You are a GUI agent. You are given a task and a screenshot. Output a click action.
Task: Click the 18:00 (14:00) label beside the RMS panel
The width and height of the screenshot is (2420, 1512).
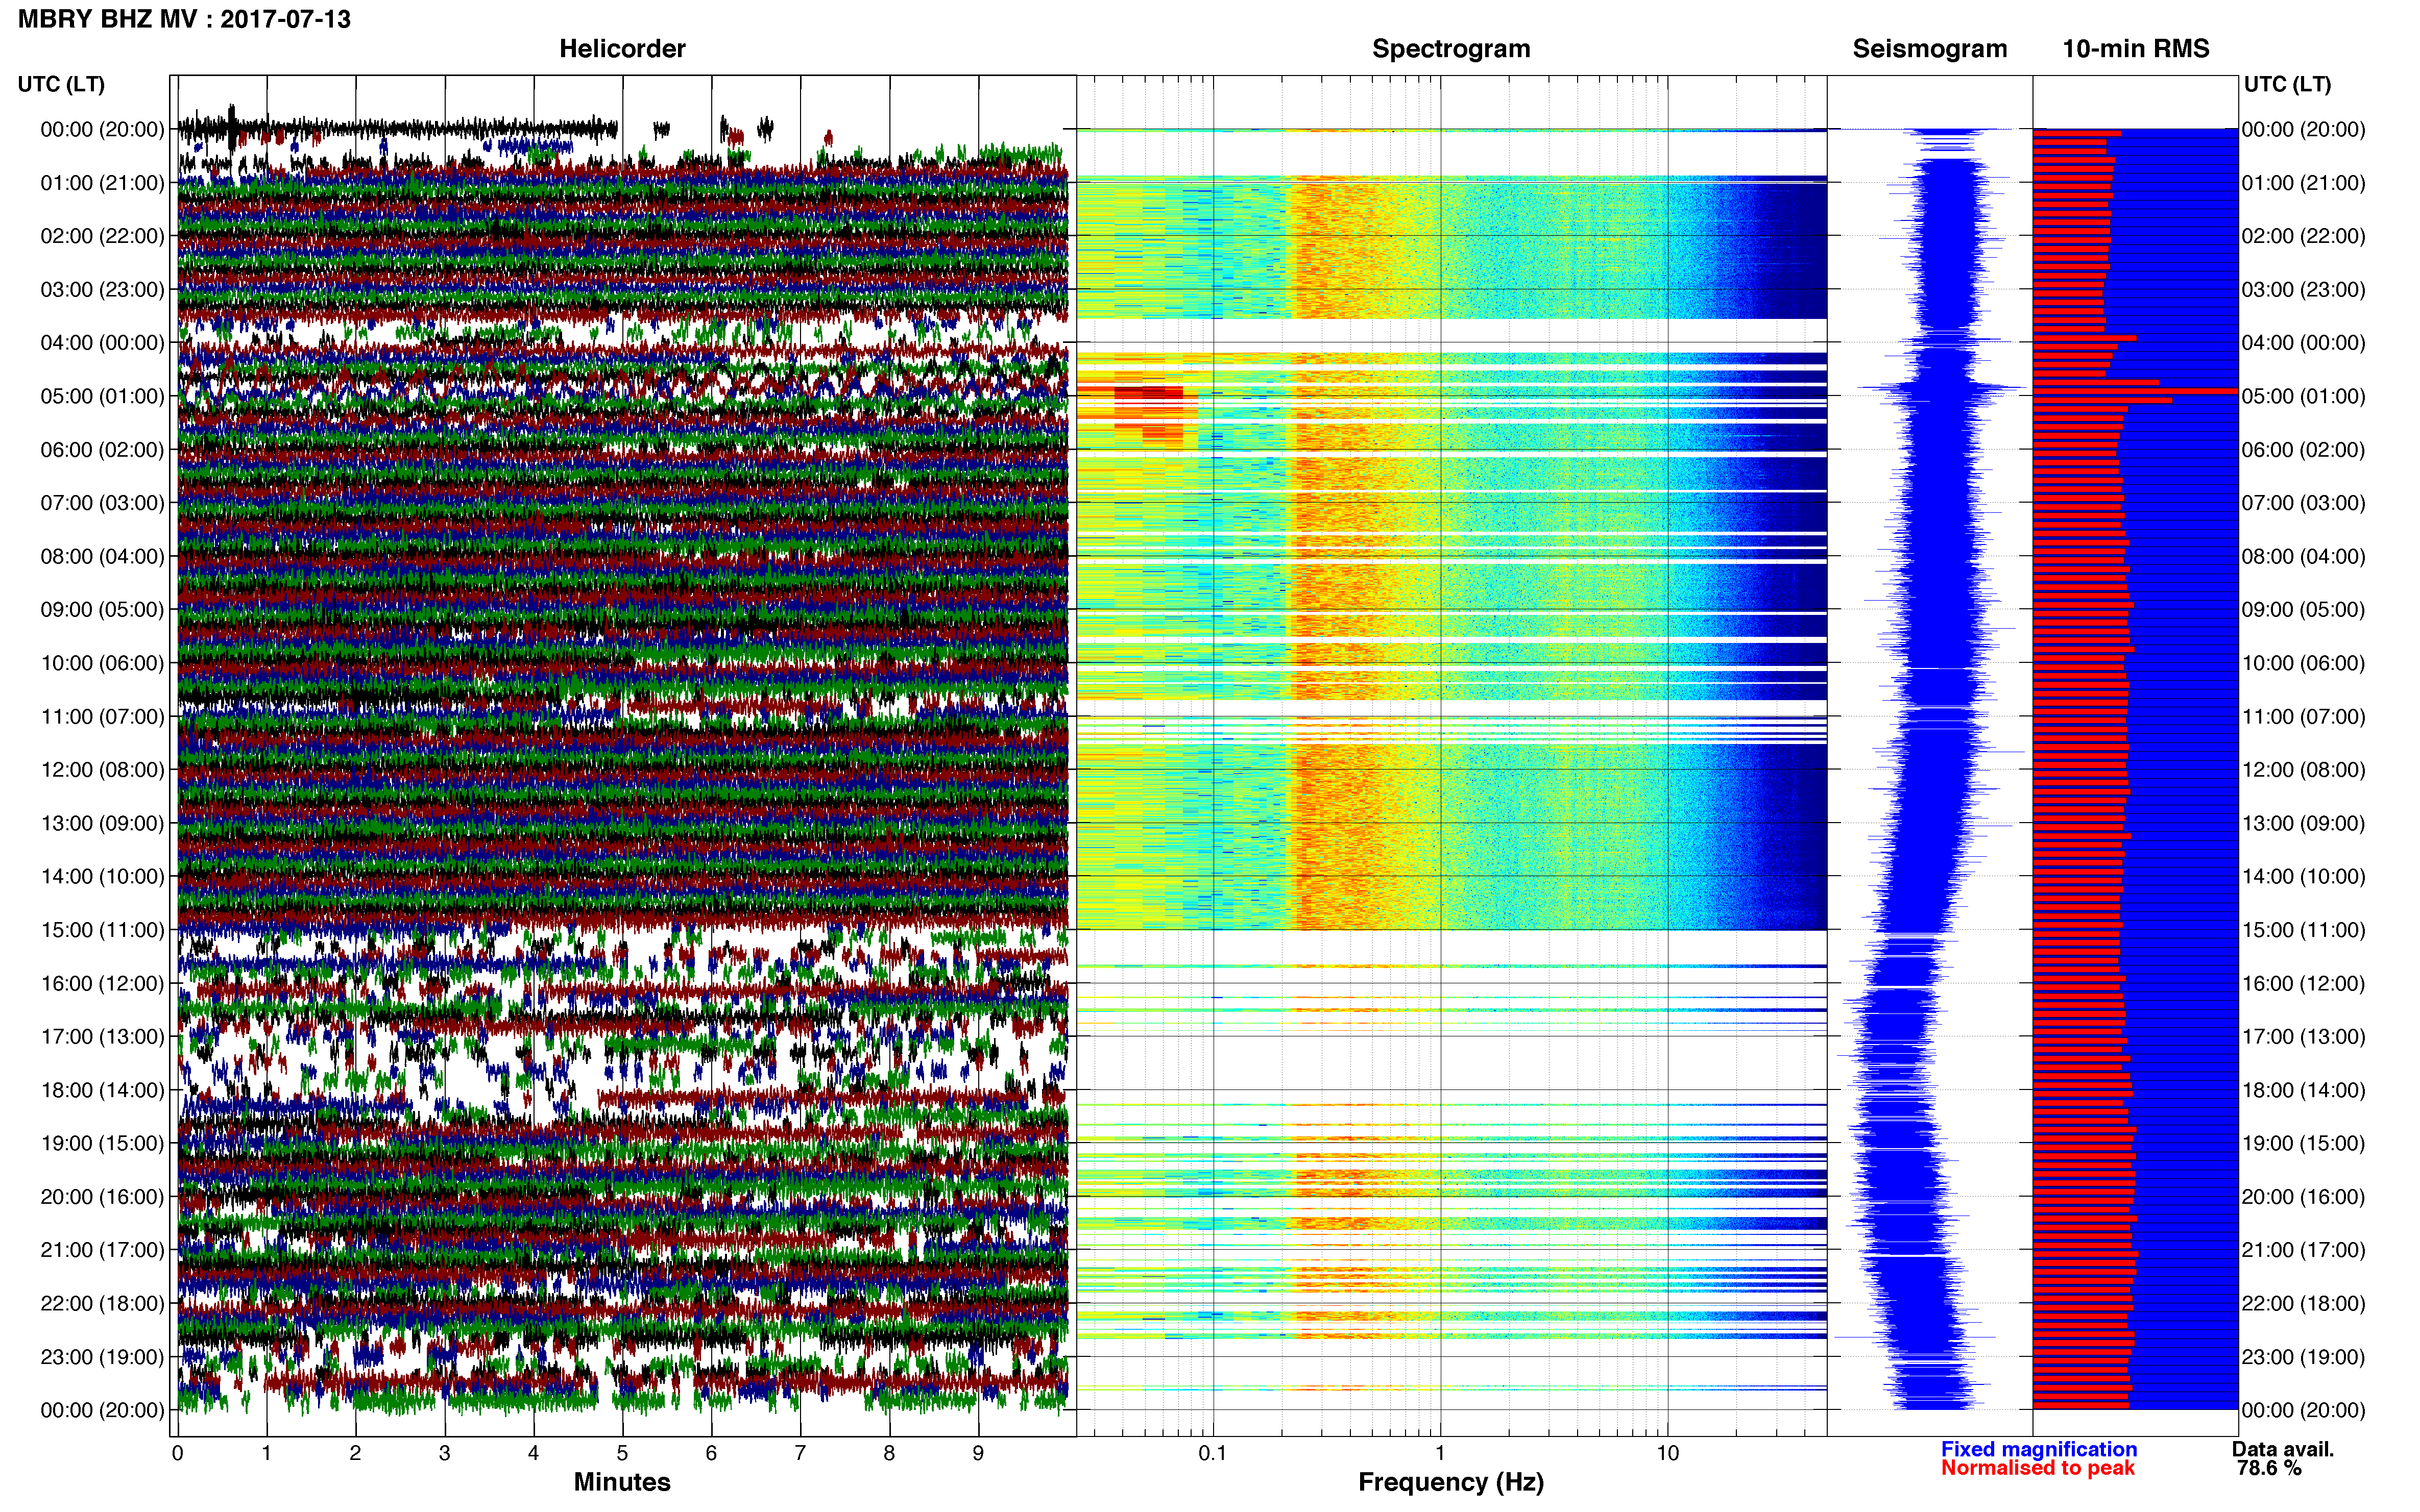coord(2304,1090)
